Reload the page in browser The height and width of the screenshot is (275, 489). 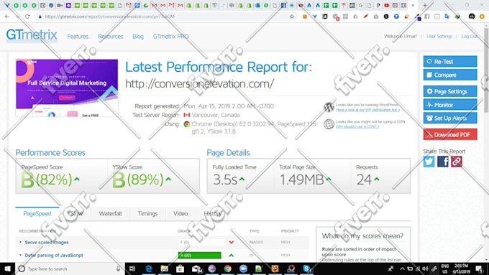point(27,17)
